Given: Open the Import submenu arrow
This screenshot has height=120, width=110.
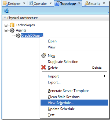Looking at the screenshot, I should coord(104,76).
